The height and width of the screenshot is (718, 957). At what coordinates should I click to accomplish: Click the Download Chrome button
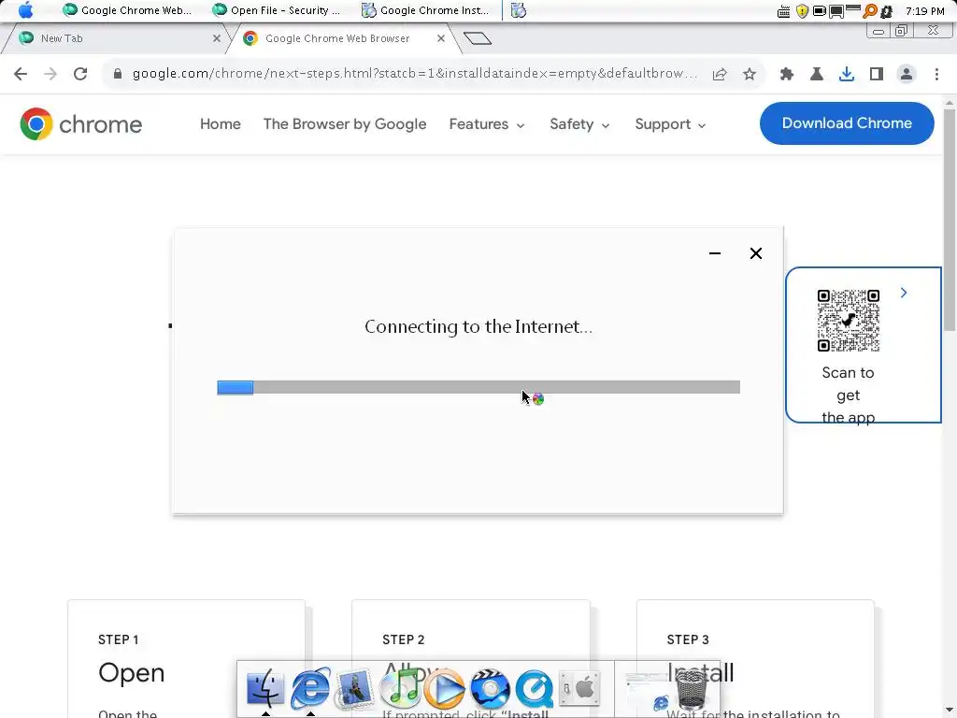coord(847,123)
